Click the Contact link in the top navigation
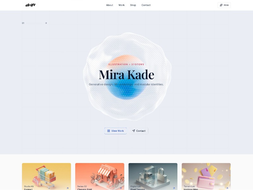The image size is (253, 190). point(146,5)
